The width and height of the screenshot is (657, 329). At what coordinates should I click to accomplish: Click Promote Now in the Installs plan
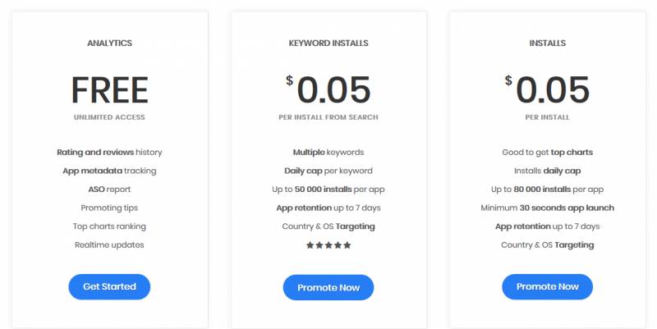pos(547,286)
